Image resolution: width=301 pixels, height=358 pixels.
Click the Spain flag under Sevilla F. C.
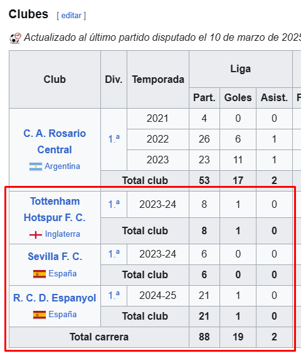click(x=40, y=274)
